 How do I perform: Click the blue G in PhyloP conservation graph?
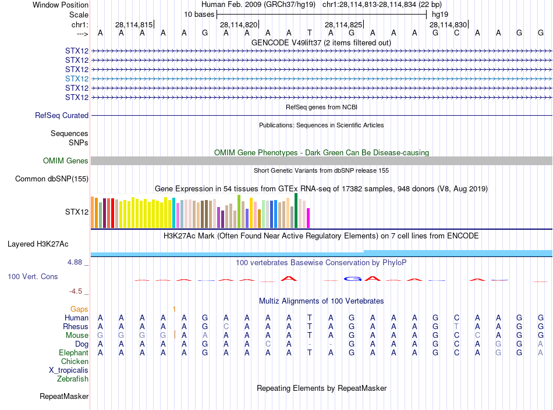pyautogui.click(x=352, y=279)
